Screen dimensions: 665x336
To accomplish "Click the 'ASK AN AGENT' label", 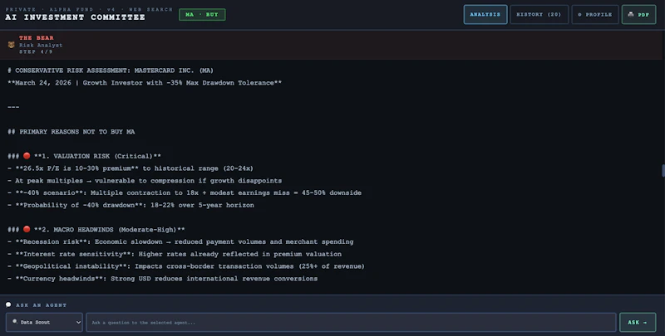I will coord(41,304).
